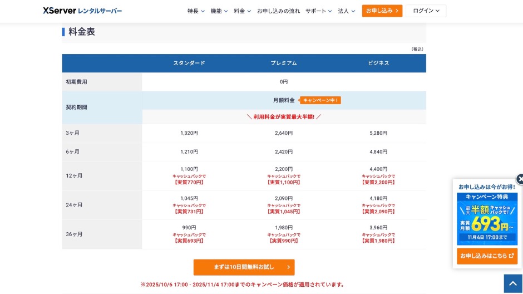Click お申し込みはこちら in popup
The height and width of the screenshot is (294, 523).
(x=487, y=256)
